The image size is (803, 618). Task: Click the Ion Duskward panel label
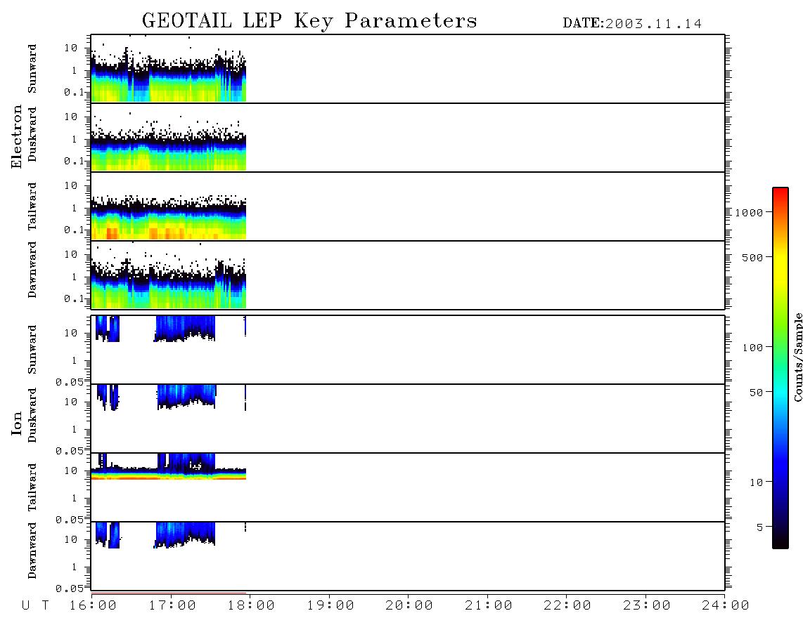32,415
